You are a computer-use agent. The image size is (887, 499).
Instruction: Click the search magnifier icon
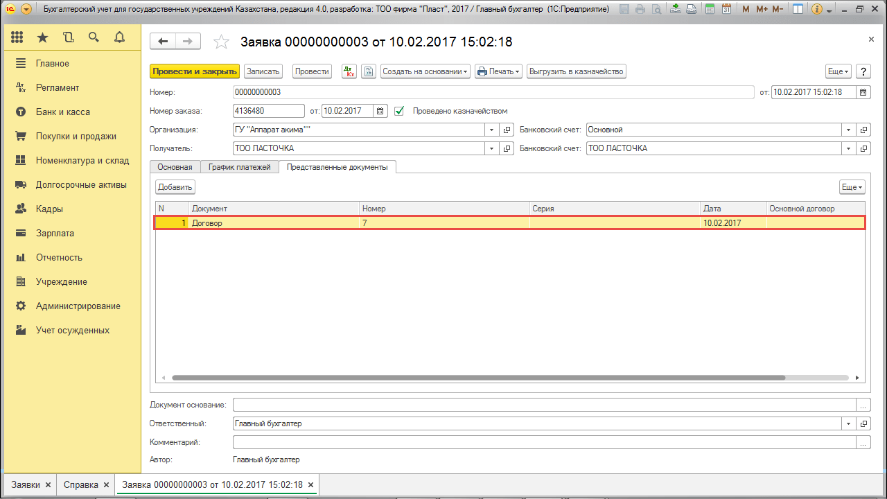tap(94, 37)
